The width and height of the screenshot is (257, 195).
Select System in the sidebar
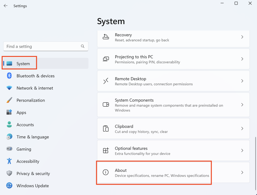click(46, 63)
